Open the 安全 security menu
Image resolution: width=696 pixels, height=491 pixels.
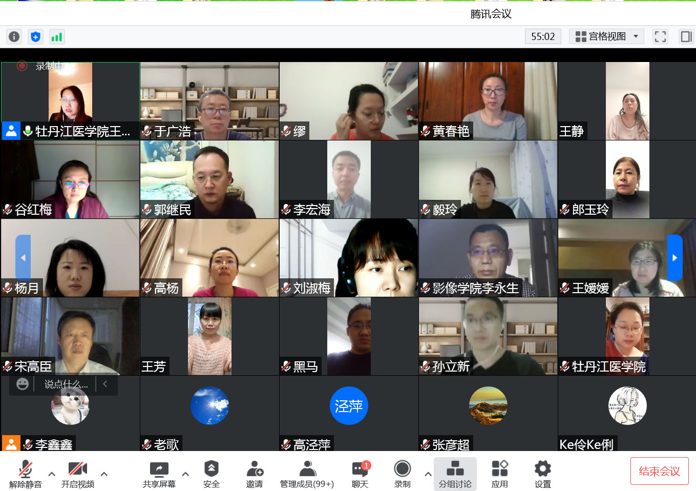click(x=212, y=474)
